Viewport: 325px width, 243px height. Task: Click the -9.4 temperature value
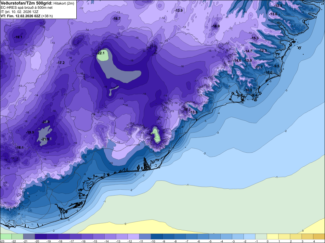254,95
